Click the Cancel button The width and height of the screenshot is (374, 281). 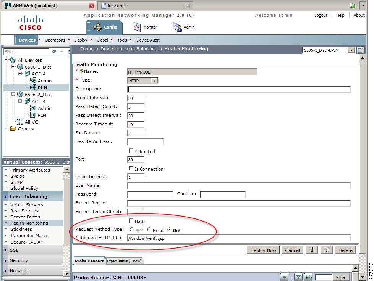[x=292, y=250]
